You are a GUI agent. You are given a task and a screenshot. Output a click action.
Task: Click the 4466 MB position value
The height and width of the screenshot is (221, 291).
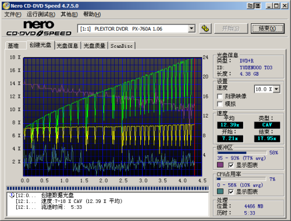pyautogui.click(x=254, y=206)
